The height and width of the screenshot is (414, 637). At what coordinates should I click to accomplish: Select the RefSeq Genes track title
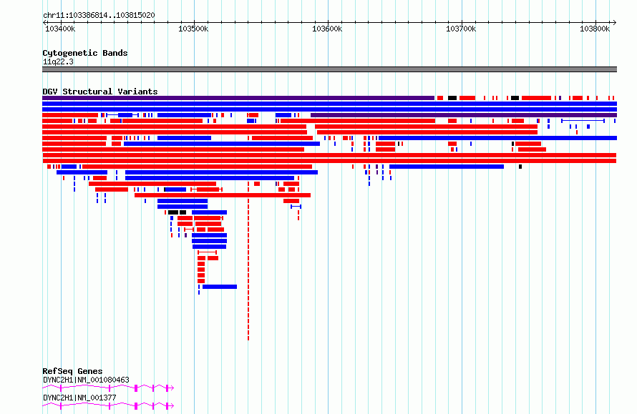coord(72,371)
